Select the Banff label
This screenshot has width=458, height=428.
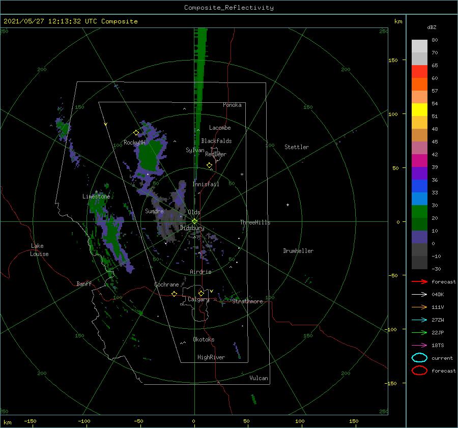[84, 284]
